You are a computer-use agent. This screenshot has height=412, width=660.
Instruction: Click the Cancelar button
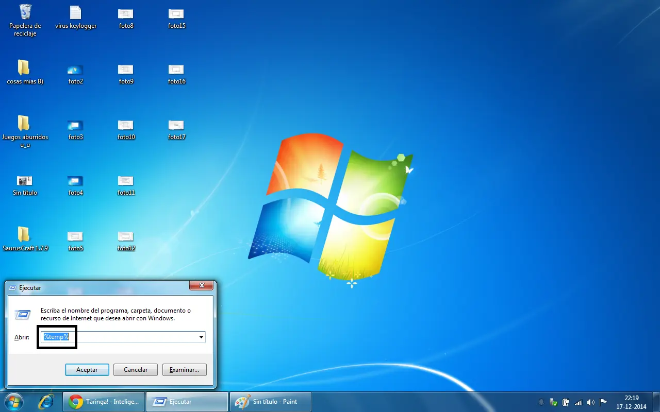(x=136, y=370)
